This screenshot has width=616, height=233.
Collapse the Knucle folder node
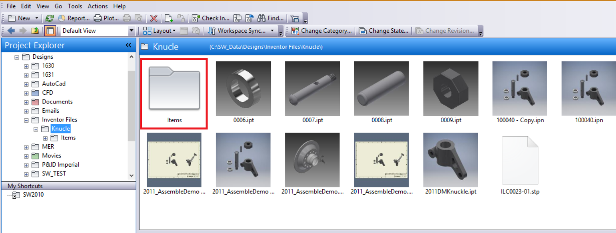(36, 129)
